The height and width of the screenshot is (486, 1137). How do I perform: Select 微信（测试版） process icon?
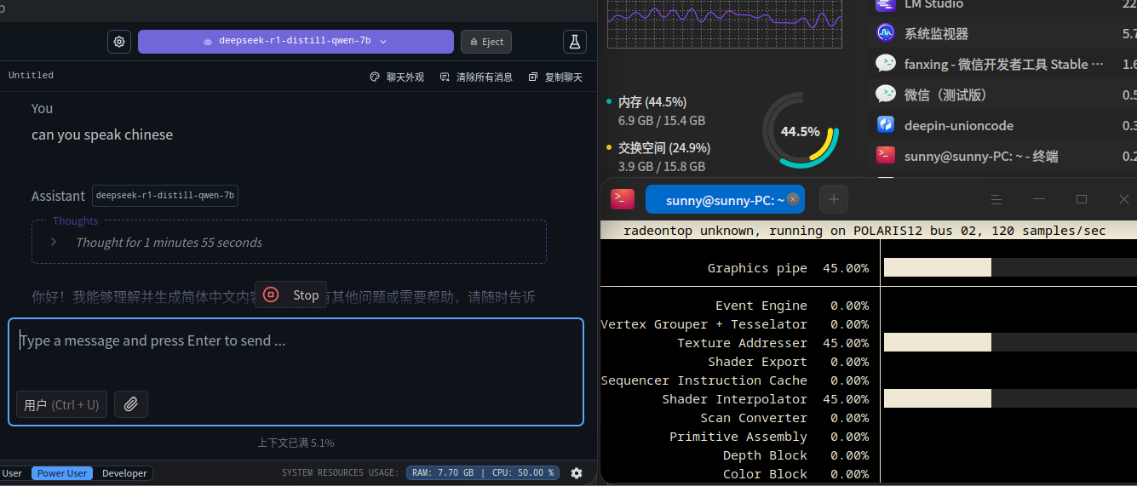(x=886, y=94)
